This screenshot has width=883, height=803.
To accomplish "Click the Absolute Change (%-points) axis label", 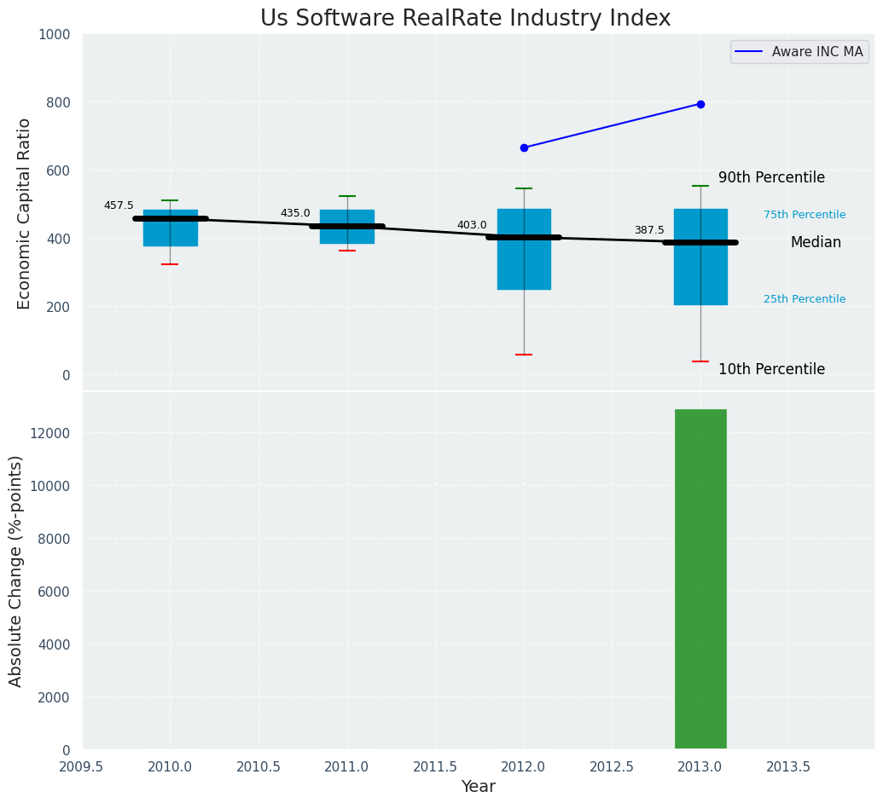I will pos(16,570).
